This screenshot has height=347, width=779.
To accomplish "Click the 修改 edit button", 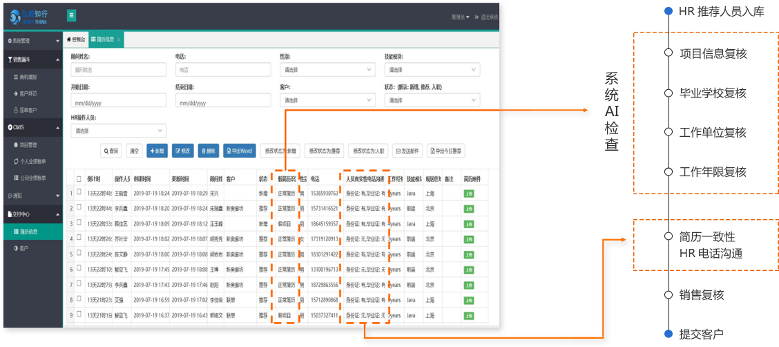I will pos(183,151).
